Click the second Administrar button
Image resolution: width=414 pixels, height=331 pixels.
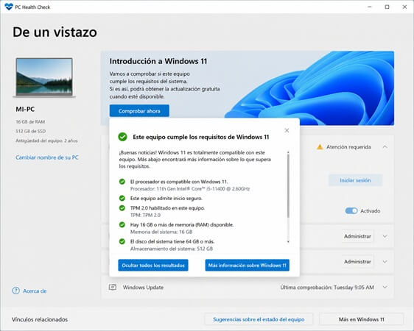[357, 261]
